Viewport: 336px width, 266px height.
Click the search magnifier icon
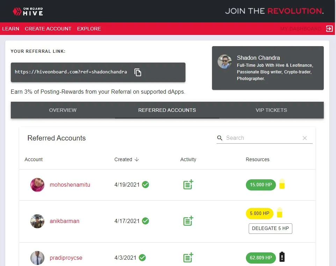[x=220, y=138]
